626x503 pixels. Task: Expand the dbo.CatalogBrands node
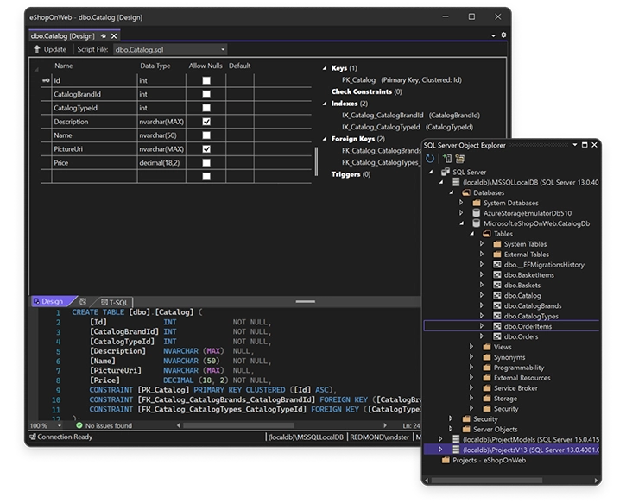pos(482,305)
